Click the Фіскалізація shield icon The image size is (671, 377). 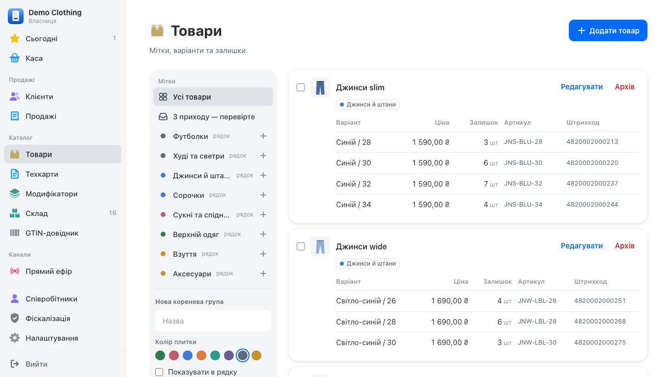pyautogui.click(x=15, y=318)
